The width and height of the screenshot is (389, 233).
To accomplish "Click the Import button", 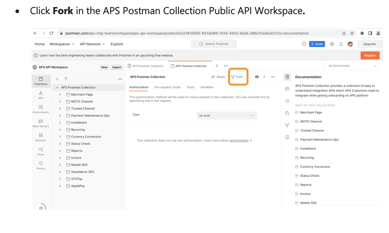I will [117, 67].
